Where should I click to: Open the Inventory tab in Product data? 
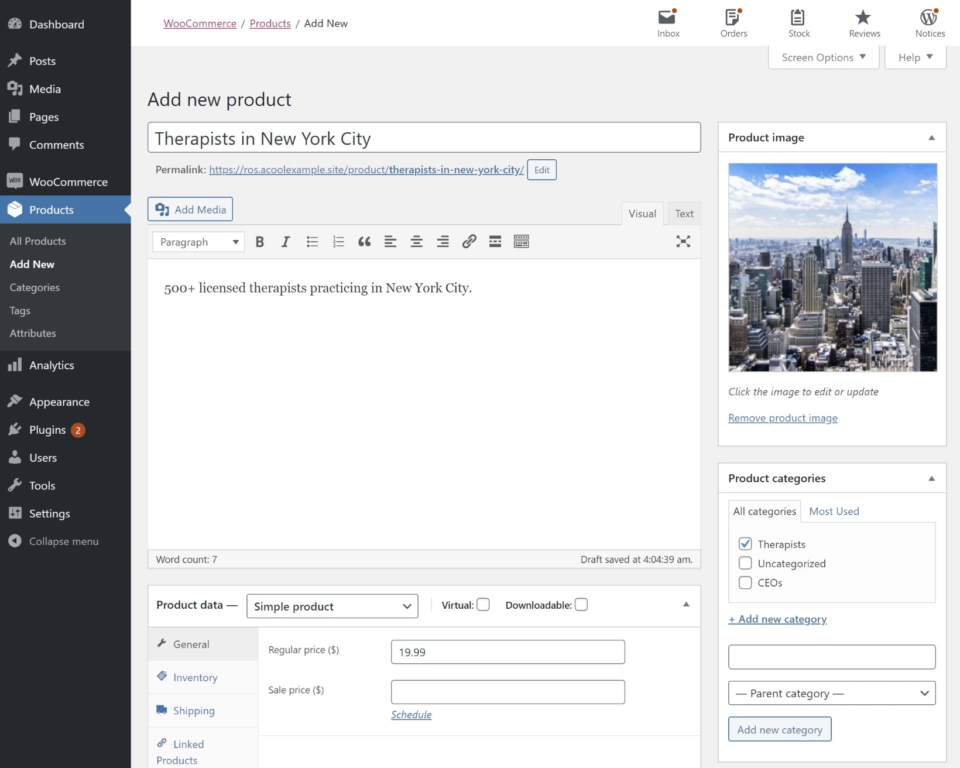point(194,677)
